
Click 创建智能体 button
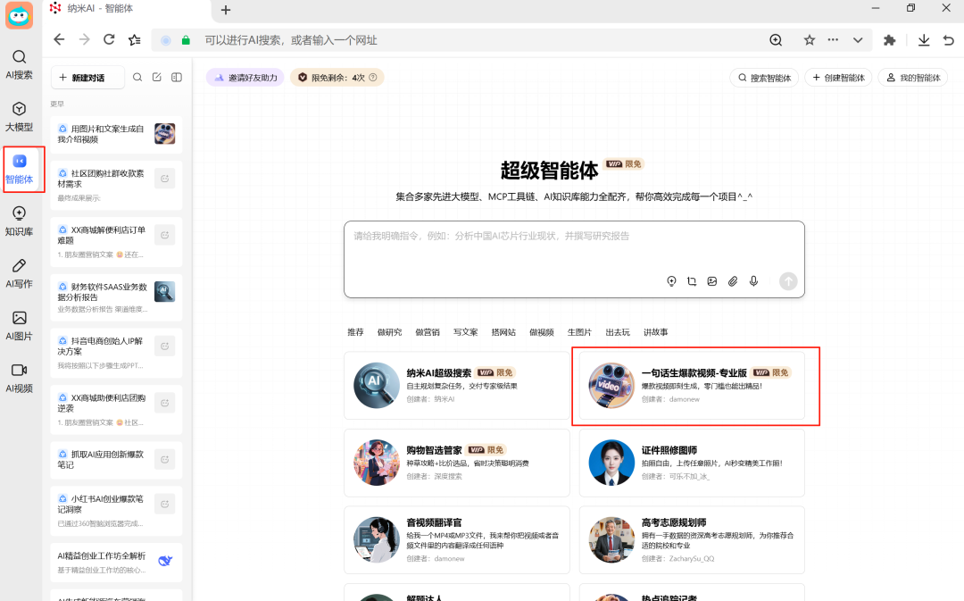pyautogui.click(x=838, y=78)
